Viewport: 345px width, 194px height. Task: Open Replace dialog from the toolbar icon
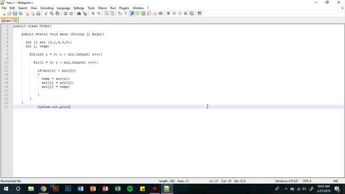coord(85,13)
